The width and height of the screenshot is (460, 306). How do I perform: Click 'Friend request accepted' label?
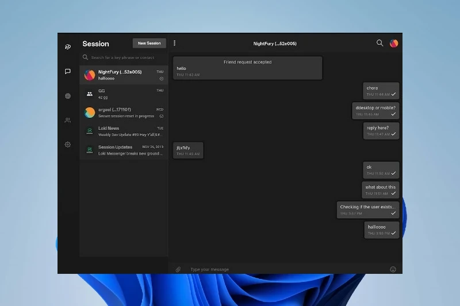248,62
